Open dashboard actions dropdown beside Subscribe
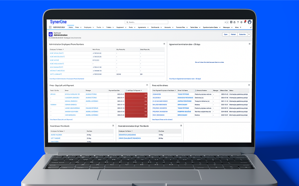 pyautogui.click(x=249, y=35)
